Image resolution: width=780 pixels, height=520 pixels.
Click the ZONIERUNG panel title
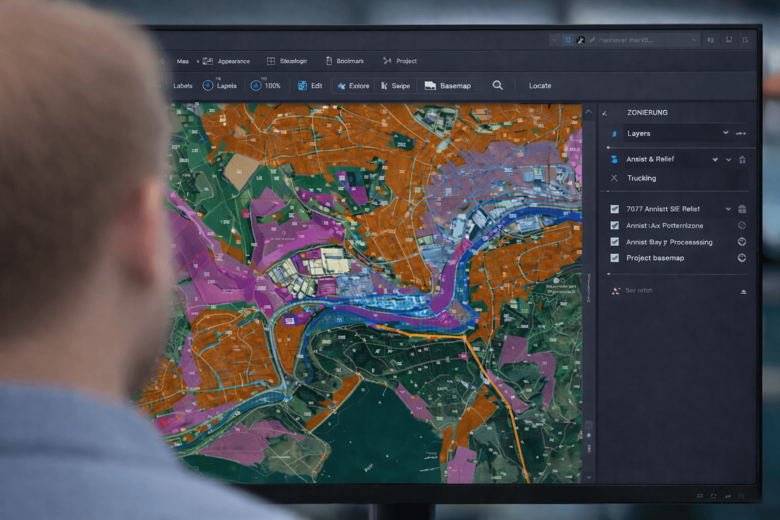pyautogui.click(x=647, y=113)
